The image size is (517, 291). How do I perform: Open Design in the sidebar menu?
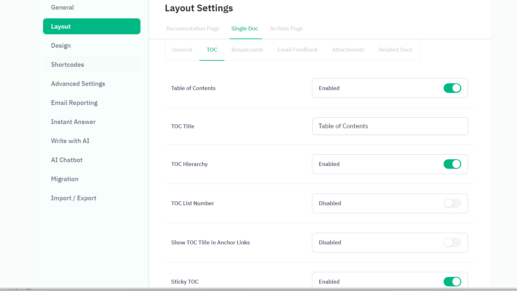(x=61, y=46)
